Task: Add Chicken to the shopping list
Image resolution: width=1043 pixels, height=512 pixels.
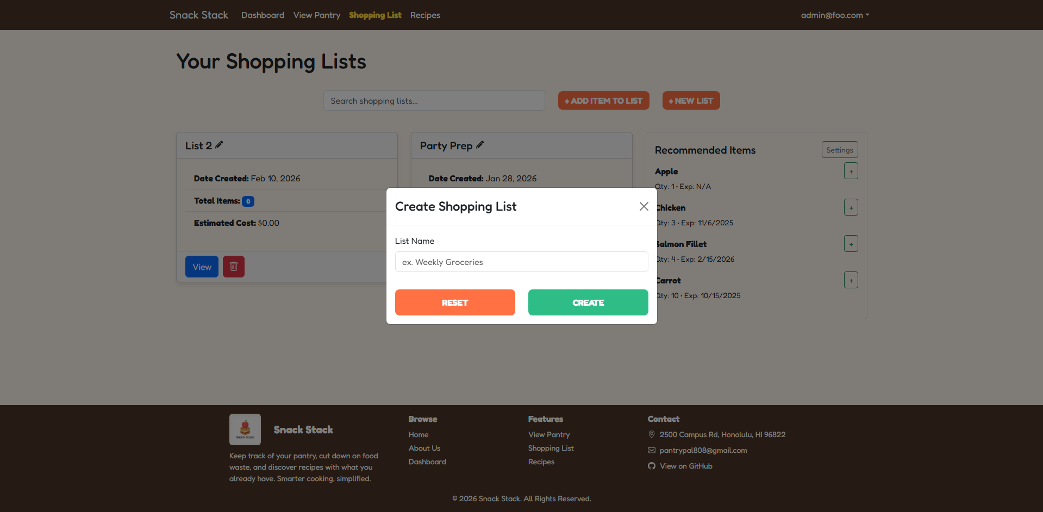Action: click(x=851, y=207)
